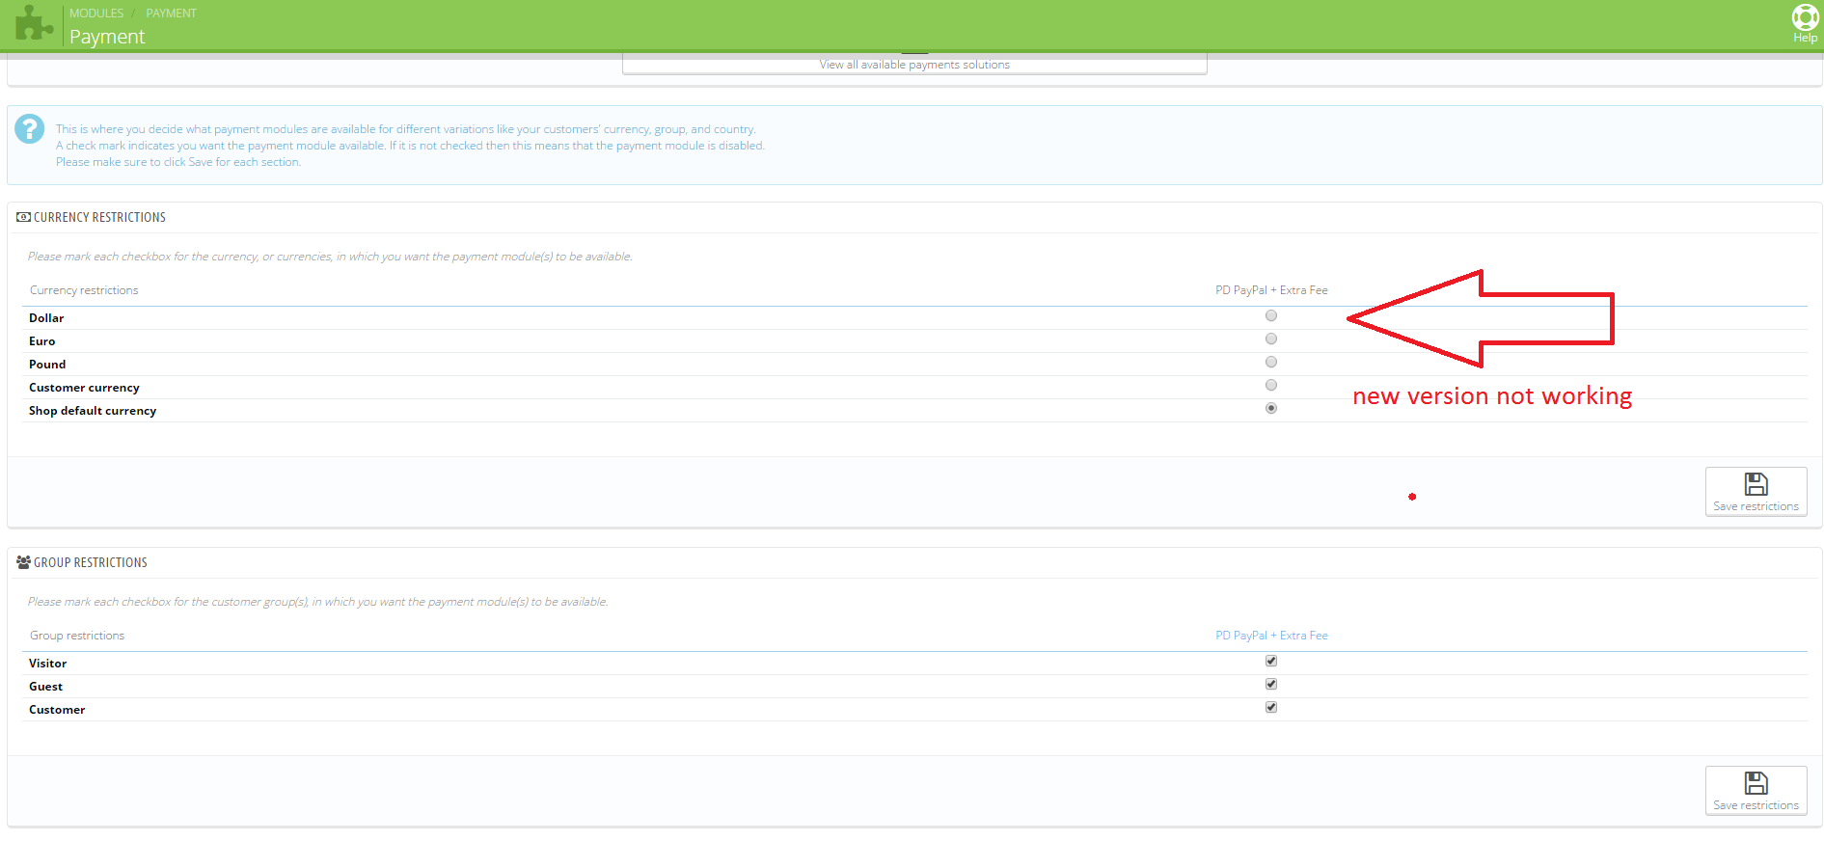Click the Guest row label
Viewport: 1824px width, 841px height.
coord(45,687)
